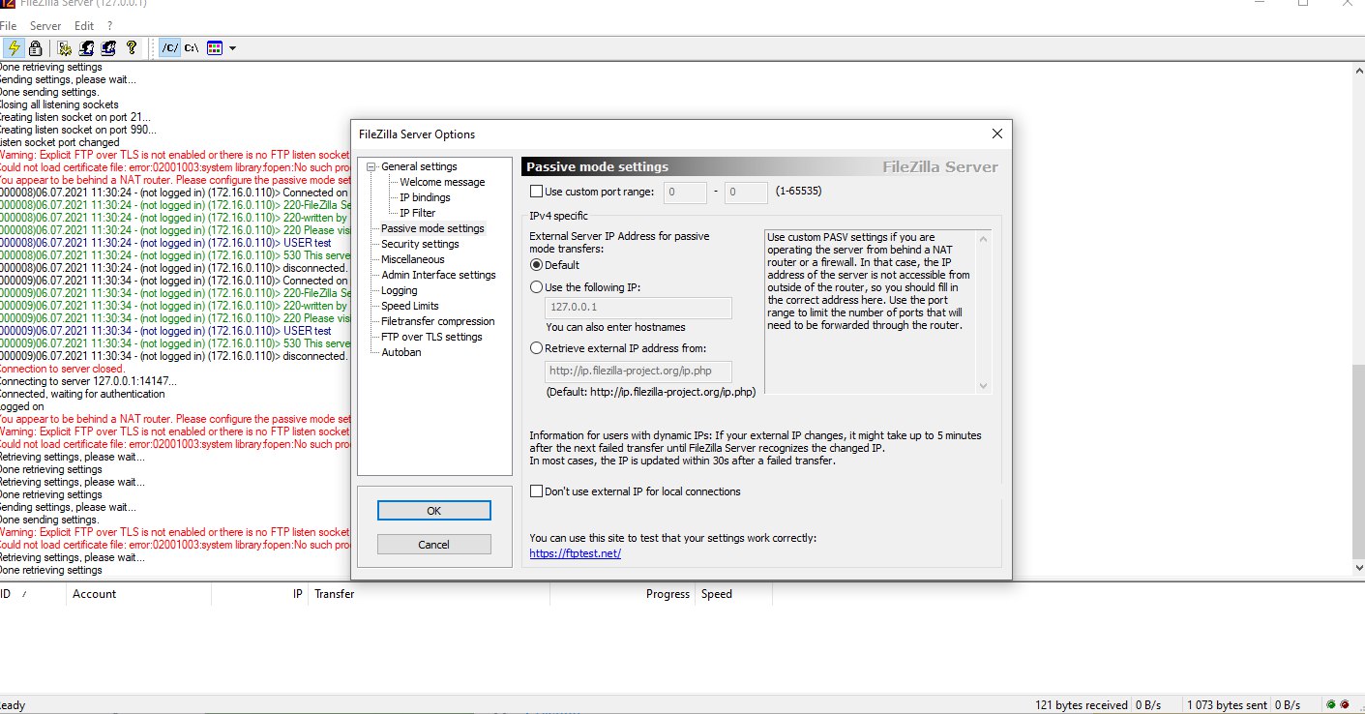Select Use the following IP radio button
The image size is (1365, 714).
point(537,287)
